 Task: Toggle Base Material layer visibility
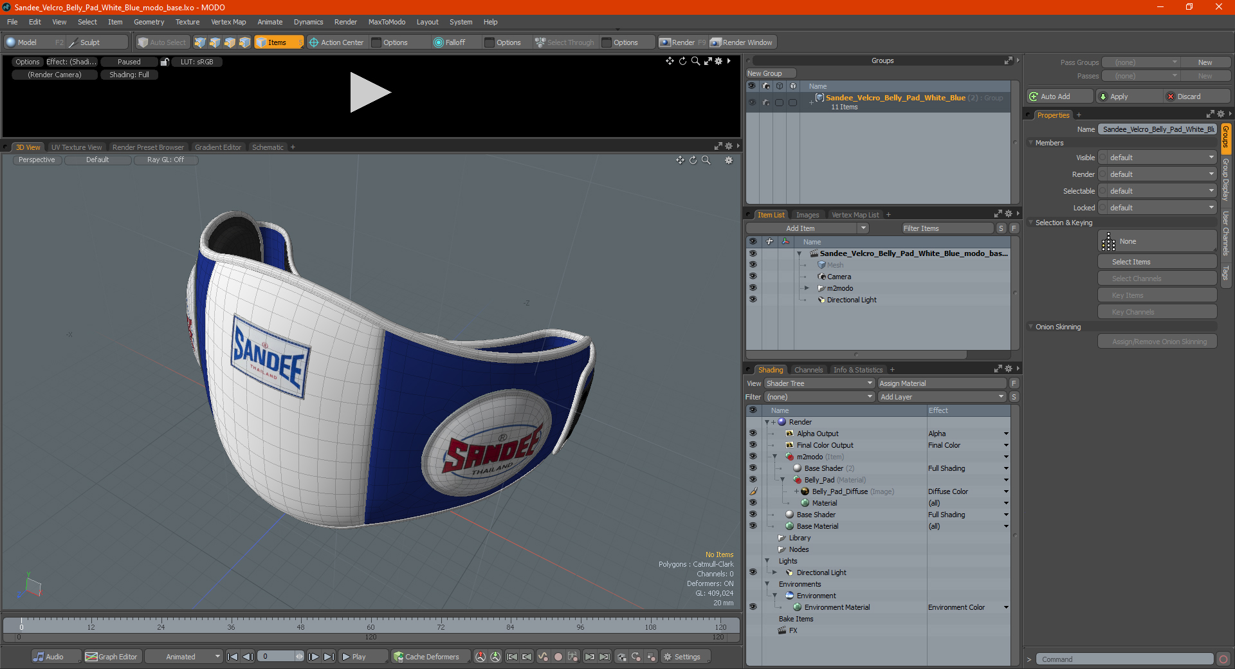[x=753, y=526]
